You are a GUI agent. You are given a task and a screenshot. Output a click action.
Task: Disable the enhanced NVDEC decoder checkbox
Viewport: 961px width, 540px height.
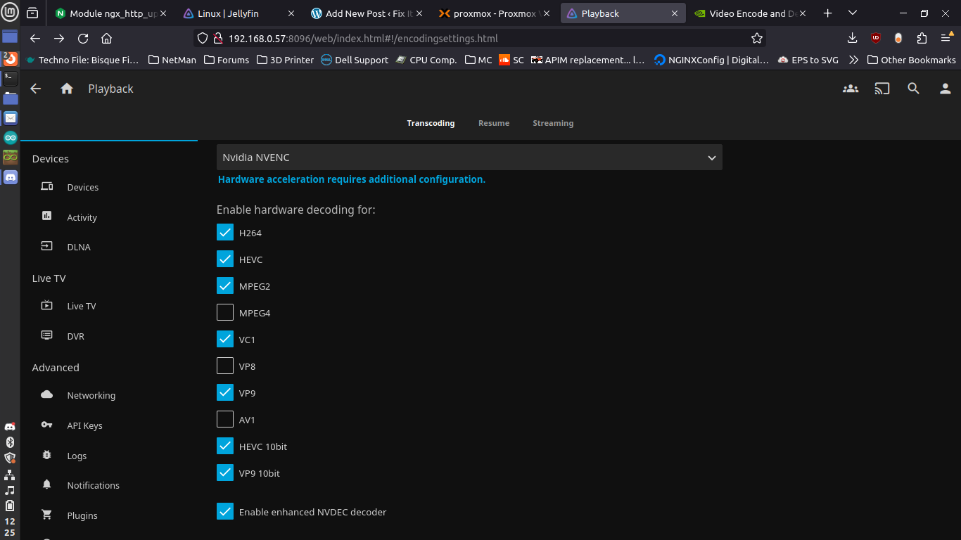coord(225,511)
